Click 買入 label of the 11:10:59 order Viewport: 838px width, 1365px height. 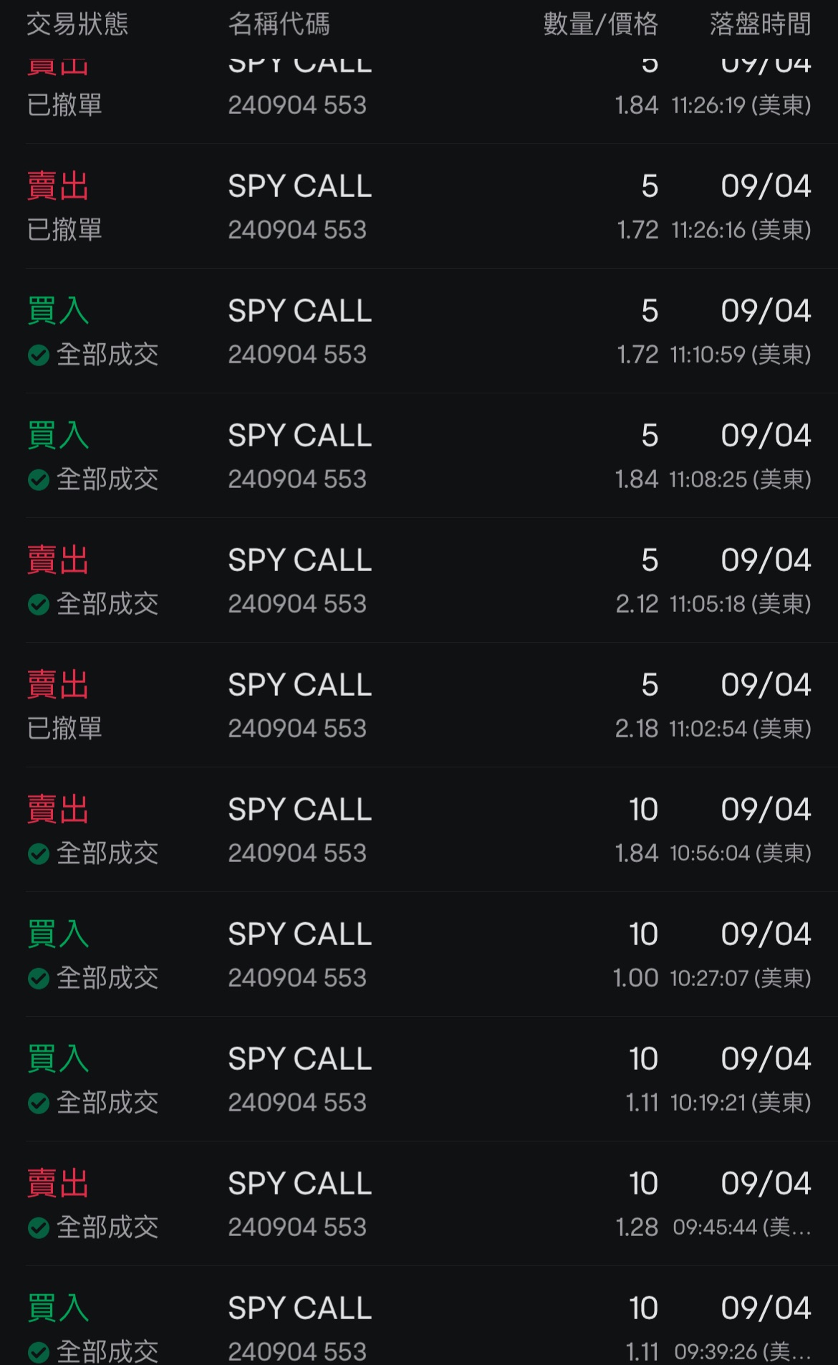tap(58, 311)
